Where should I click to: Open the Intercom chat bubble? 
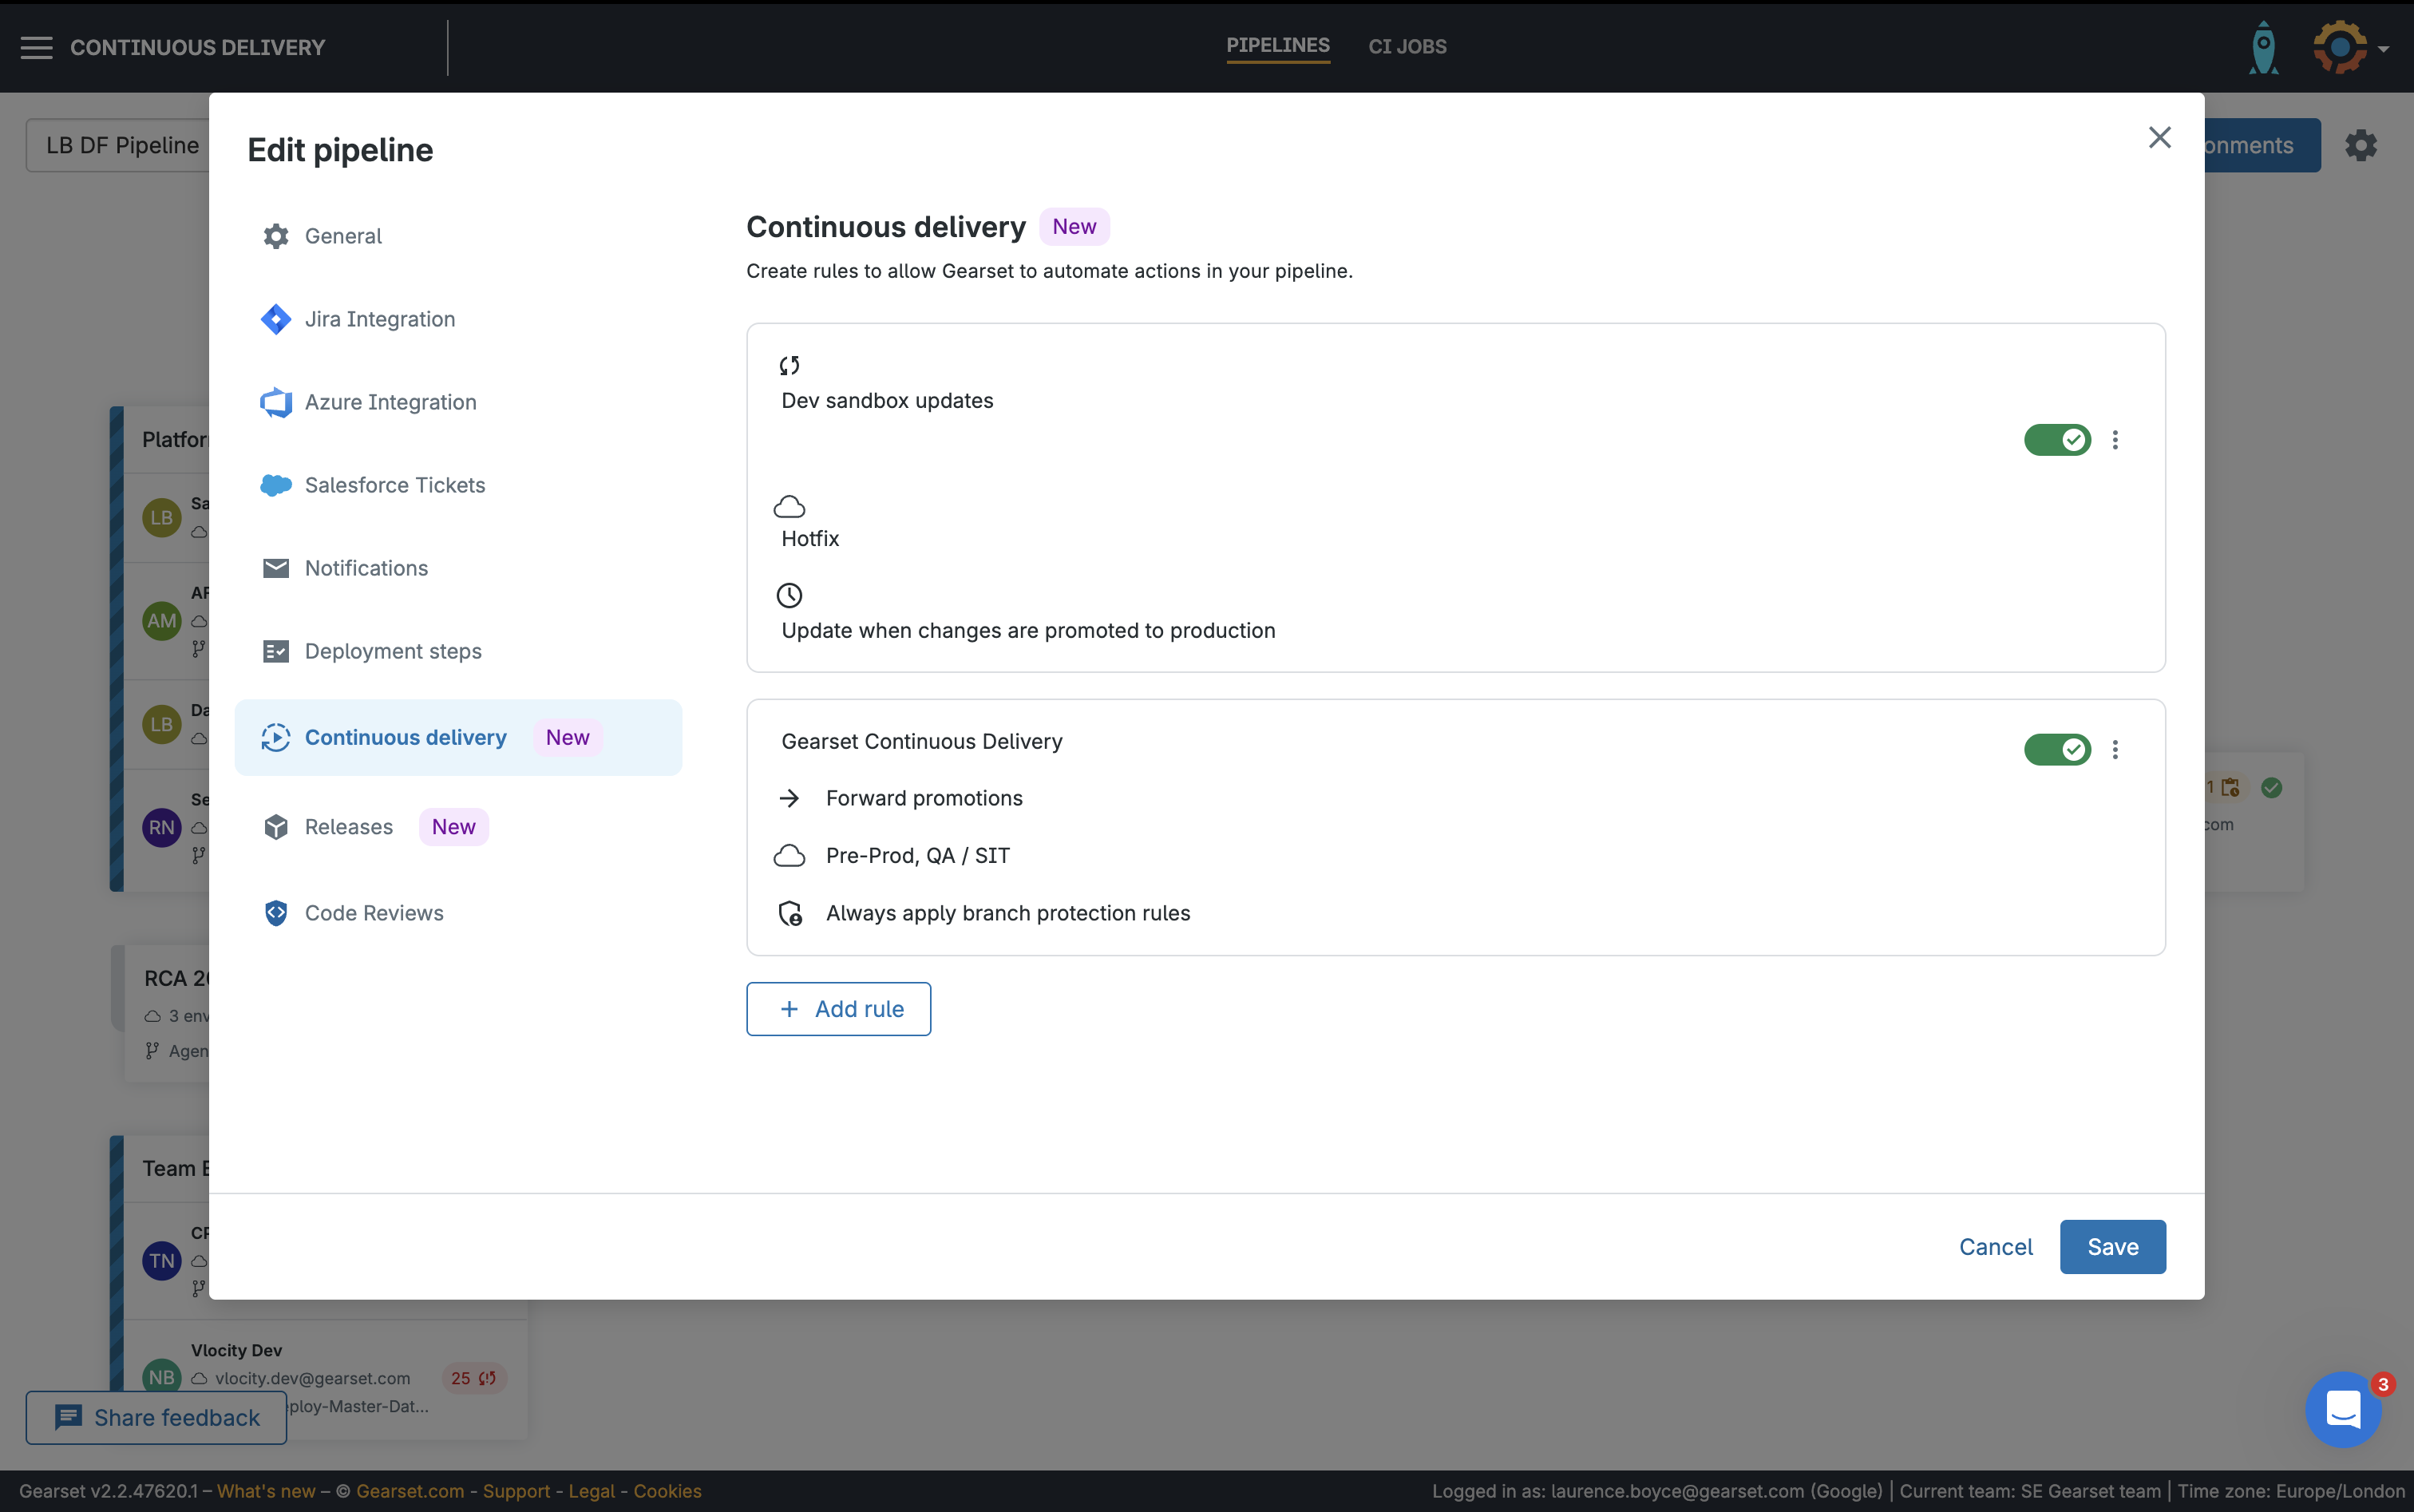[2344, 1410]
